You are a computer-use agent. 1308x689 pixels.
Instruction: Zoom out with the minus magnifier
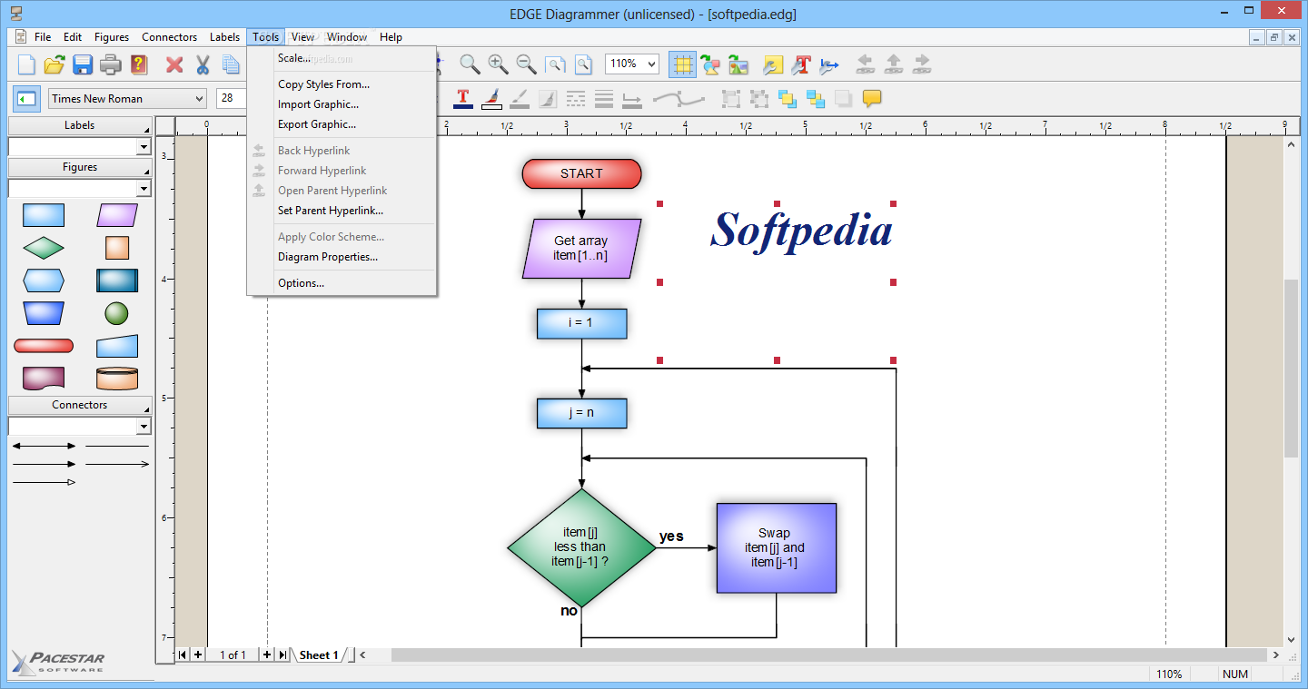[x=526, y=64]
